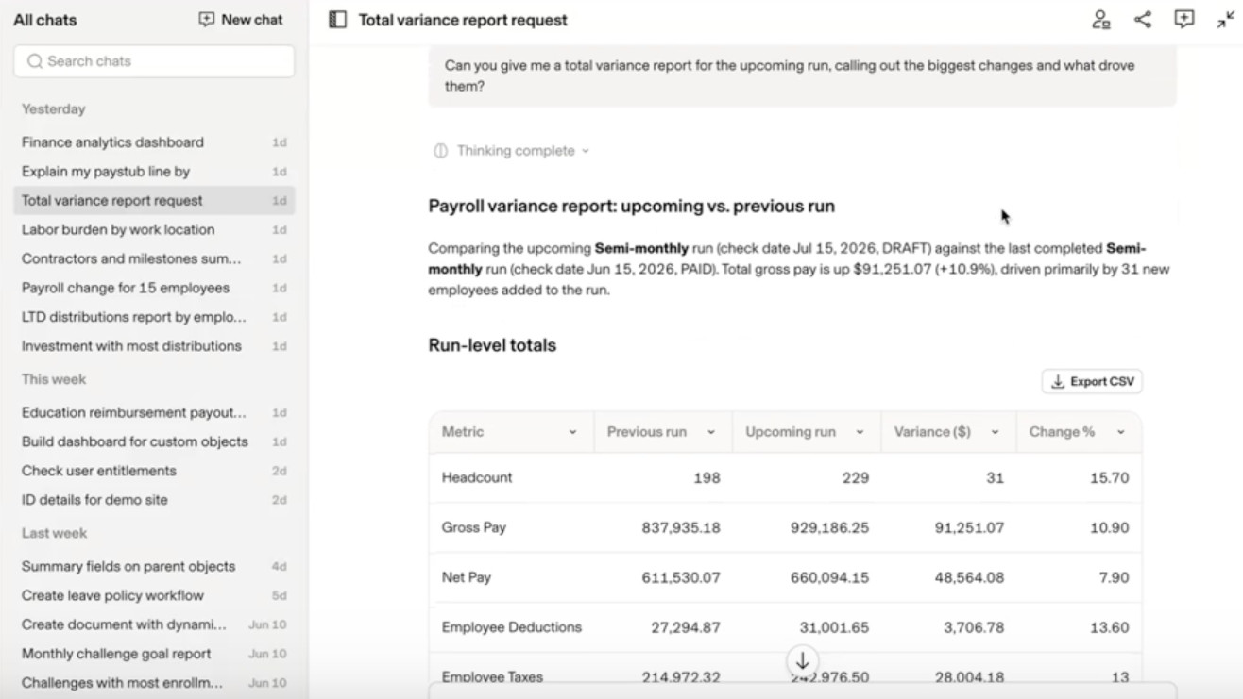Toggle the sidebar panel icon
Screen dimensions: 1243x699
[337, 20]
